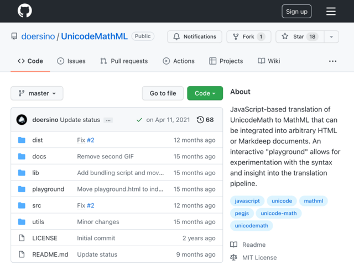The image size is (354, 265).
Task: Click the MIT License scales icon
Action: pos(233,257)
